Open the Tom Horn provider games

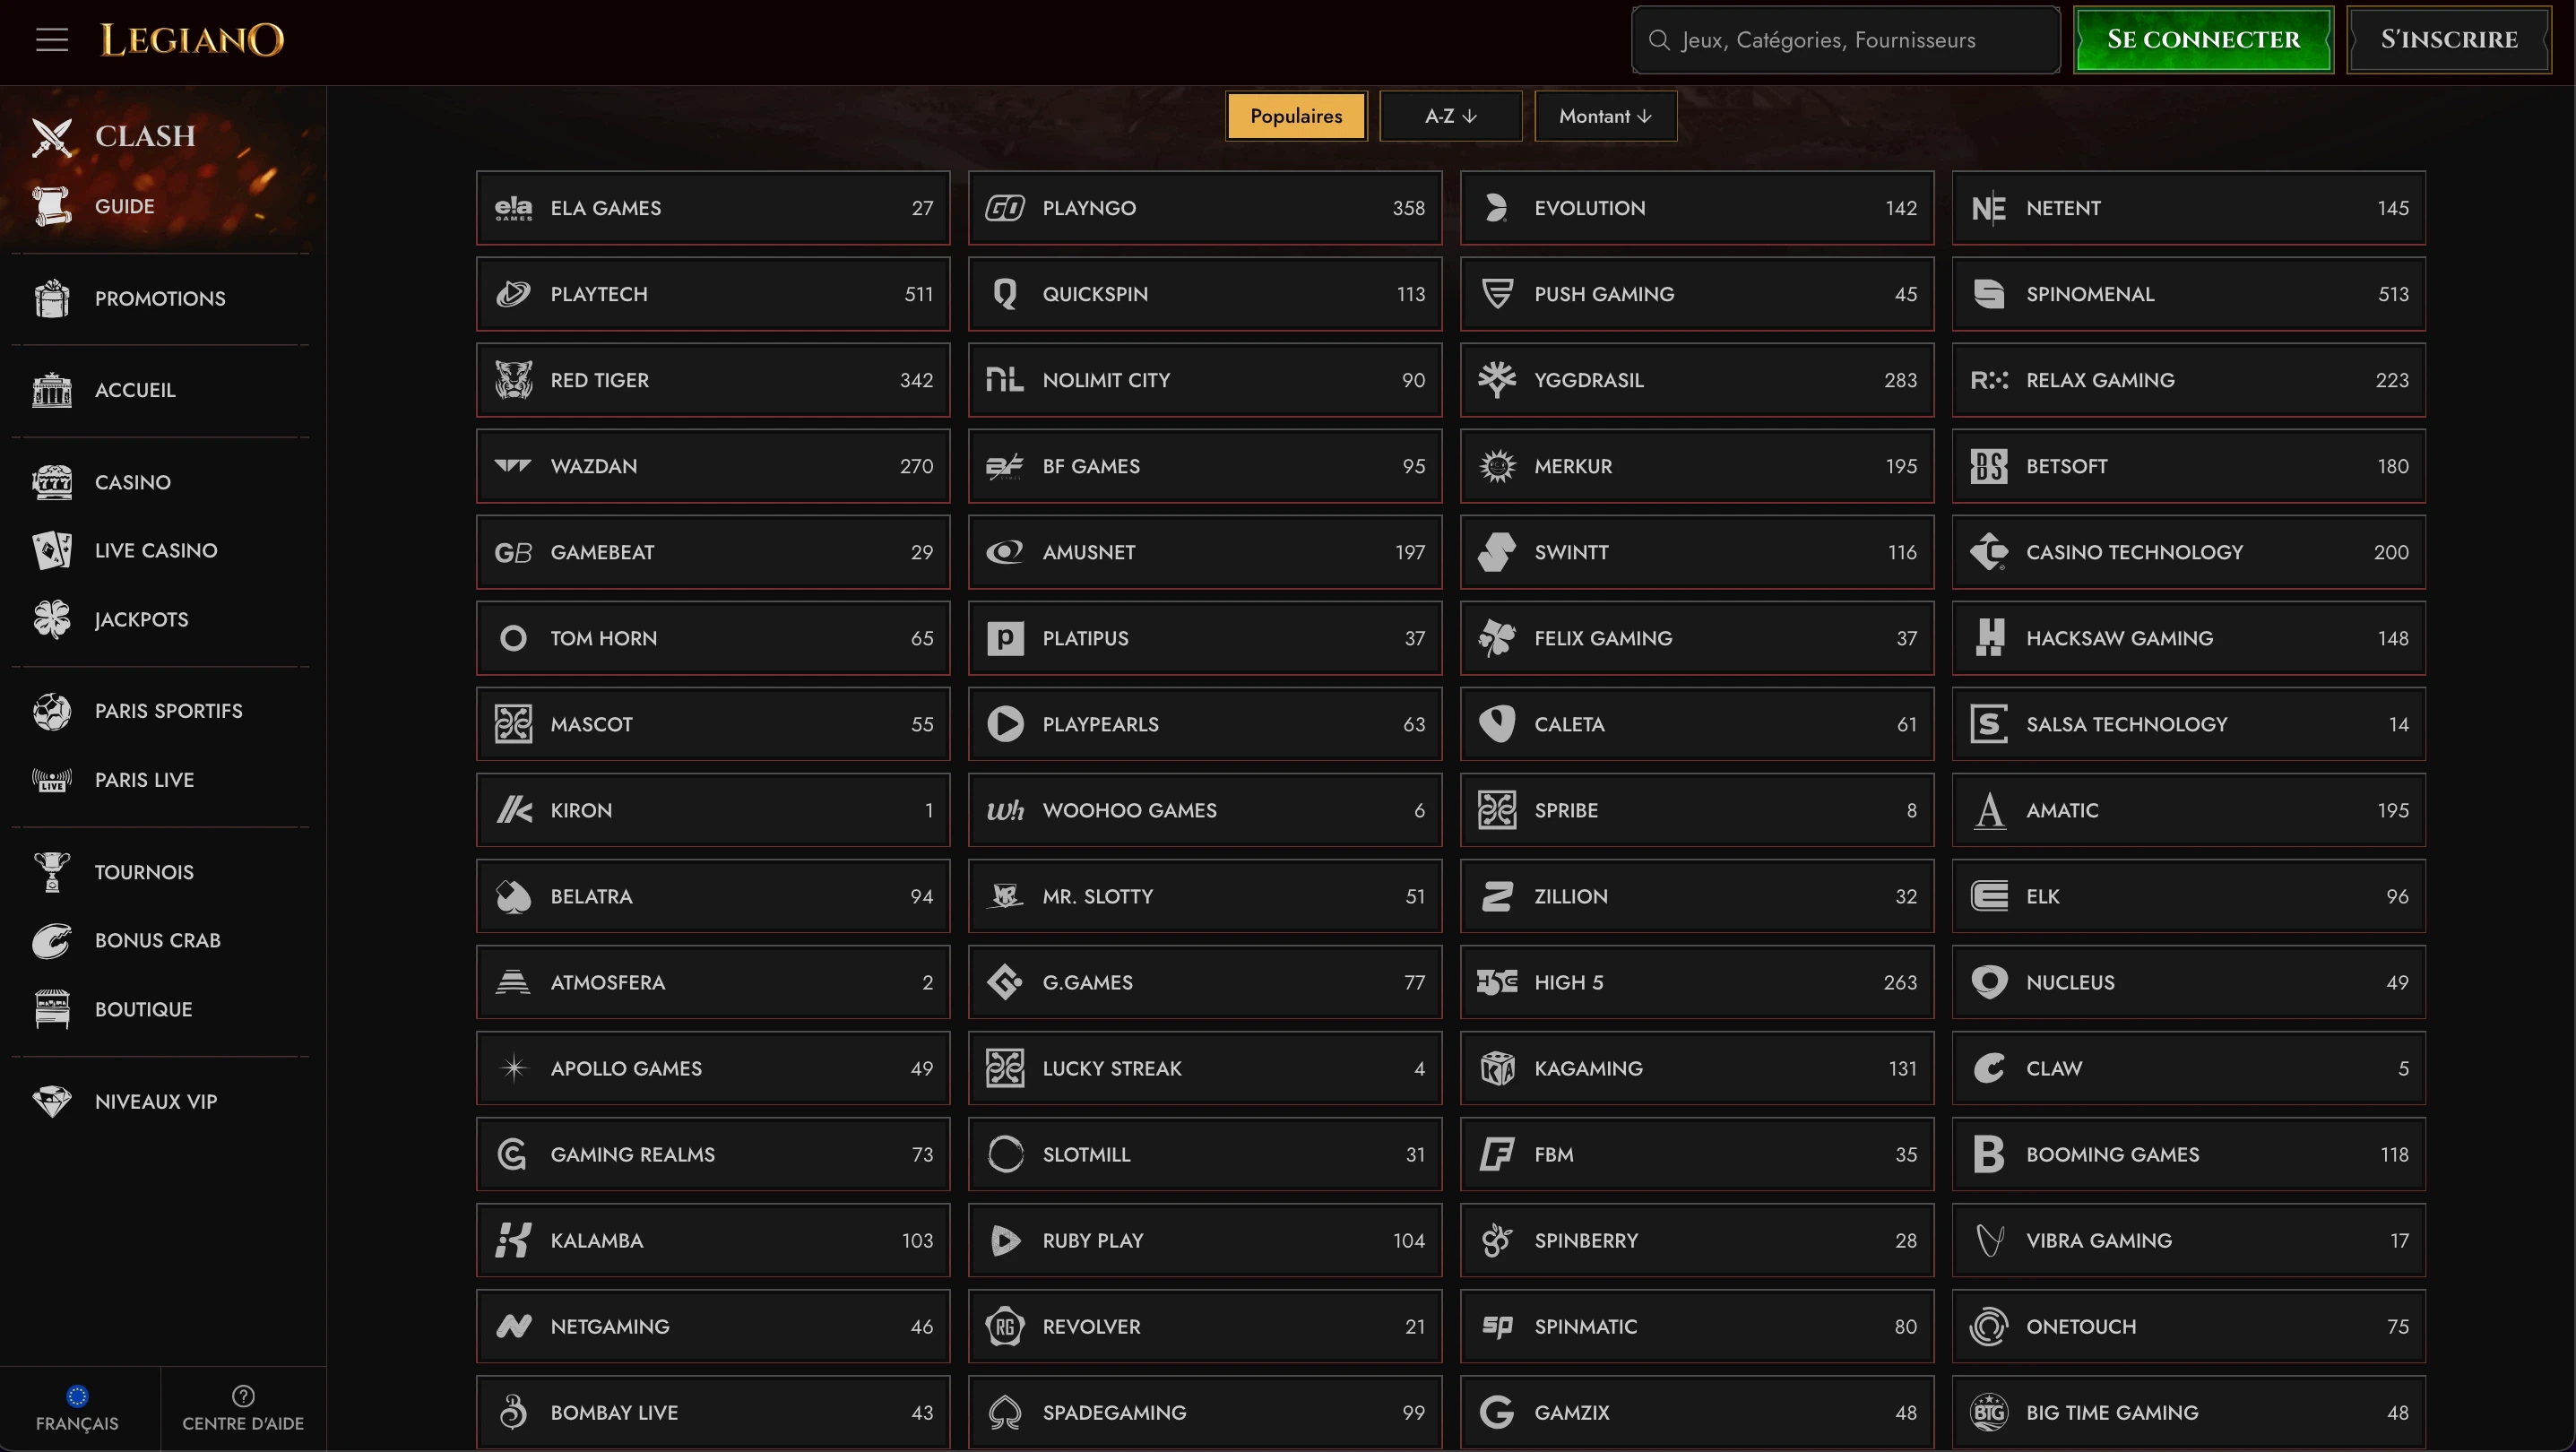pos(713,638)
